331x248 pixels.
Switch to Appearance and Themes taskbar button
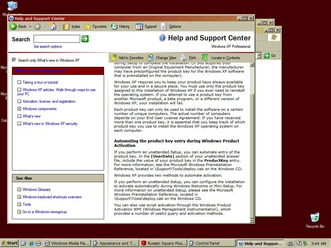(x=115, y=243)
